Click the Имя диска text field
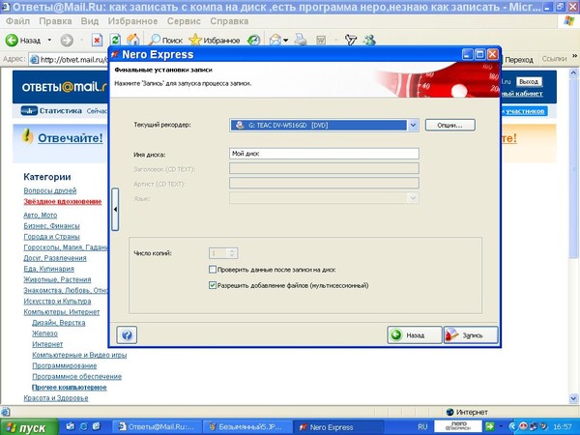Viewport: 580px width, 435px height. pyautogui.click(x=324, y=153)
